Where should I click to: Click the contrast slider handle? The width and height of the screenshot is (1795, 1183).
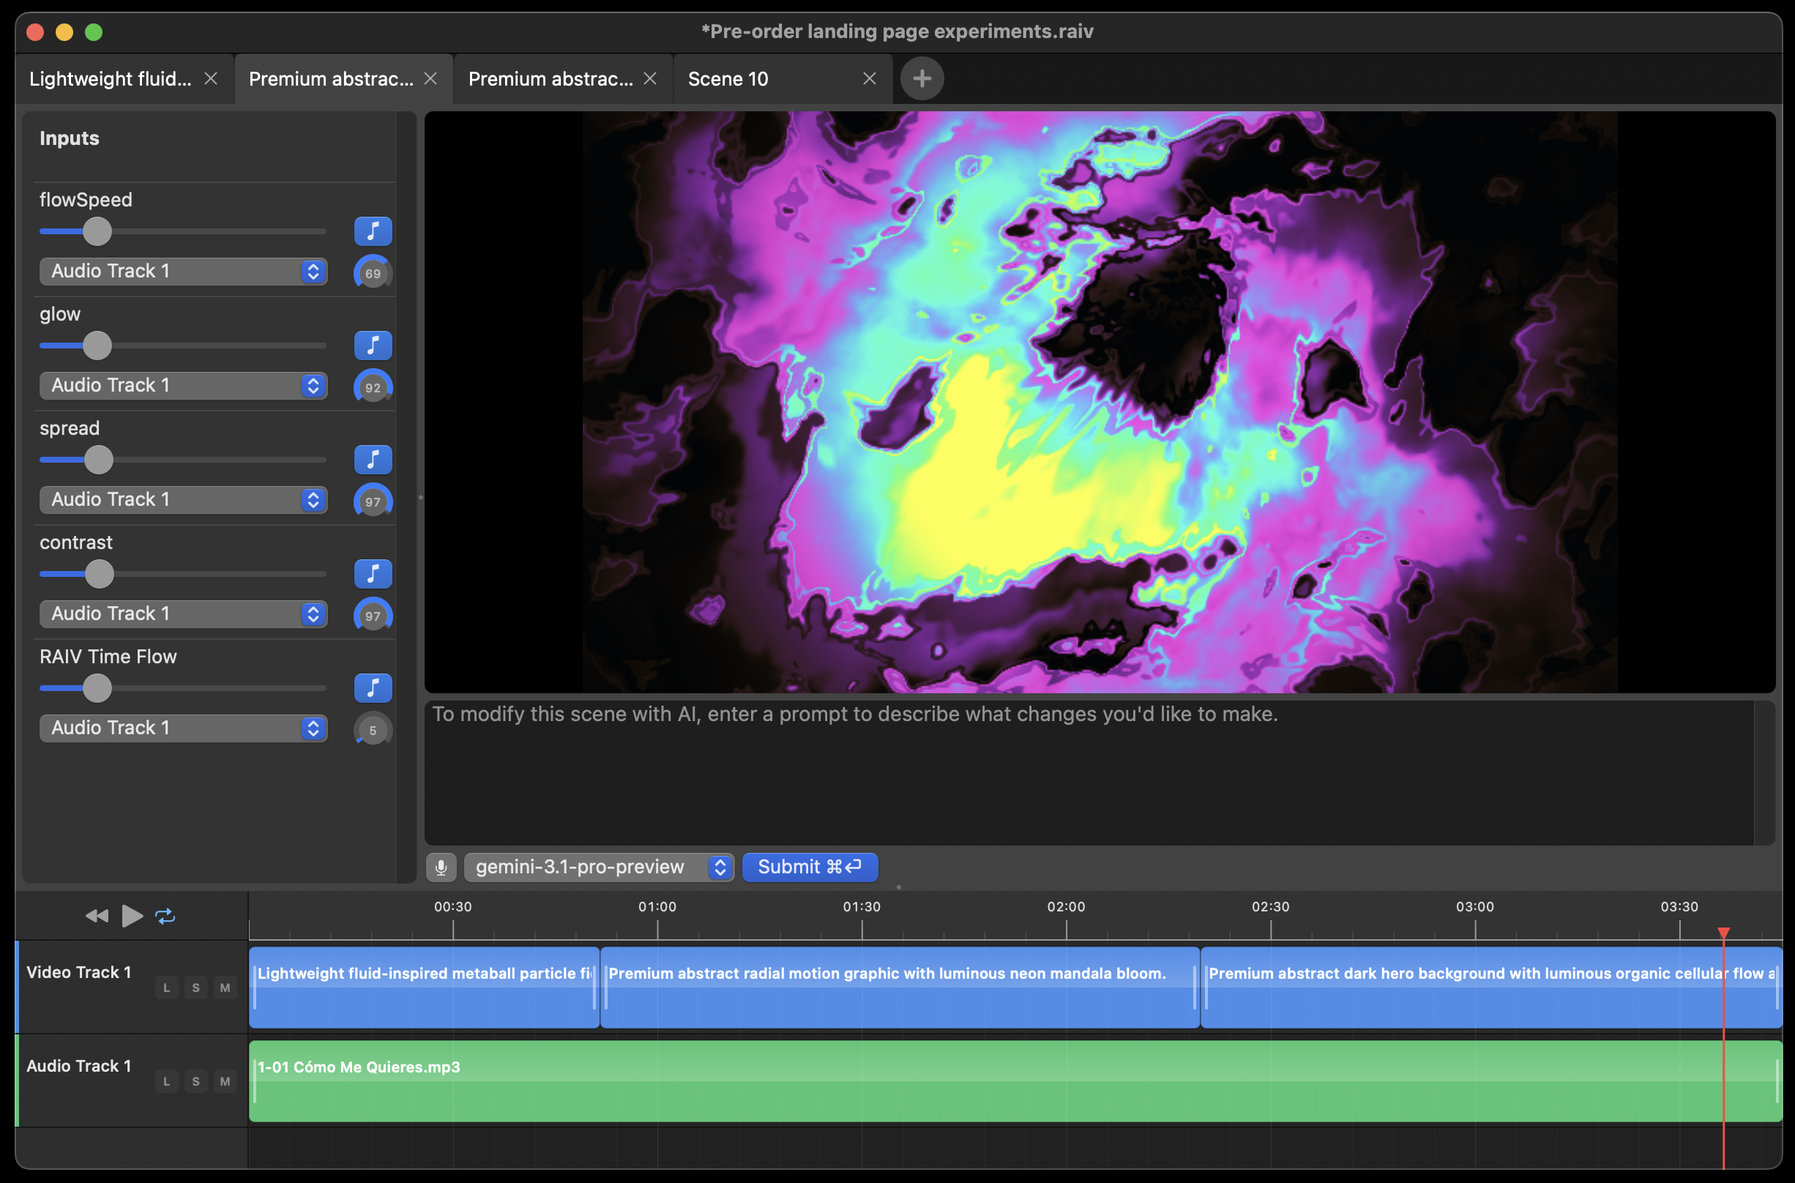pyautogui.click(x=99, y=574)
